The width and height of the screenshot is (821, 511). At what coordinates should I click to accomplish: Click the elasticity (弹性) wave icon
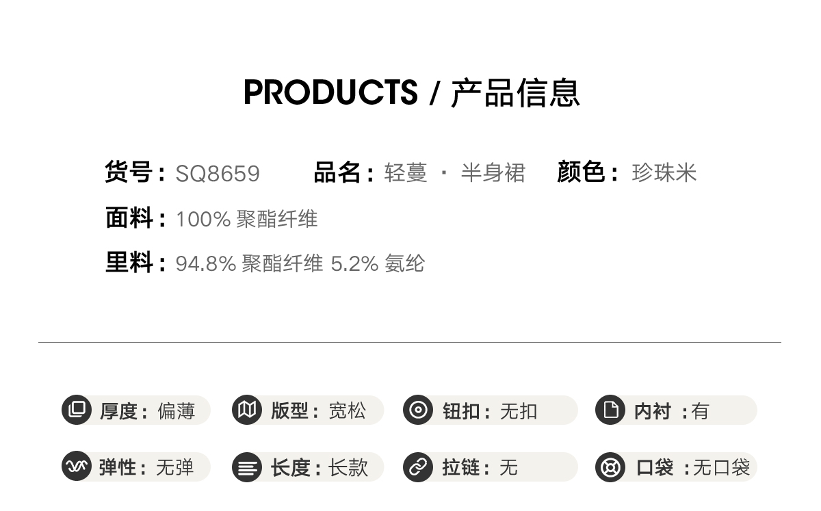[x=77, y=467]
